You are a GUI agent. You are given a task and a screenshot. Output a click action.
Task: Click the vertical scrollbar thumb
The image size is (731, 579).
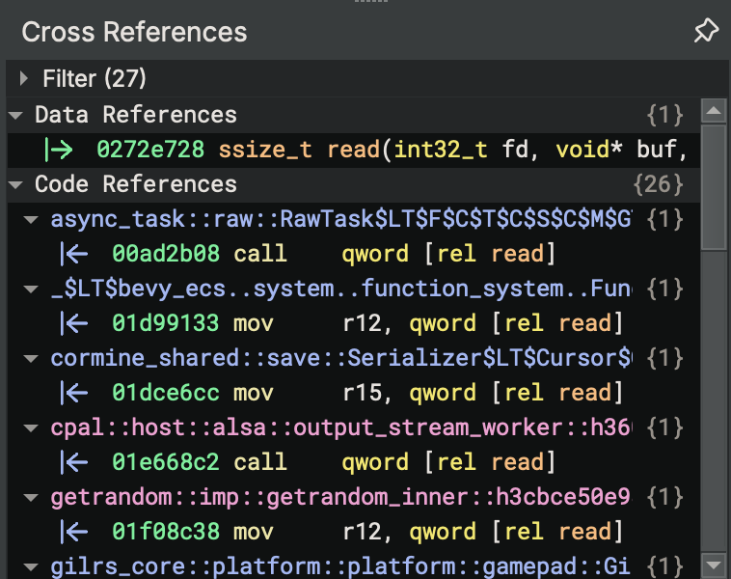click(714, 187)
